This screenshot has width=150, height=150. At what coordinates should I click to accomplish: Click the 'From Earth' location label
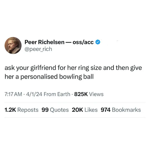(x=57, y=94)
